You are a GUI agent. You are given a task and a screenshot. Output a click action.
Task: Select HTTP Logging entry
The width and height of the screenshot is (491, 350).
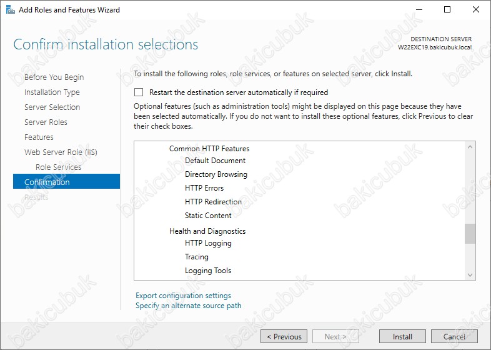click(x=208, y=243)
